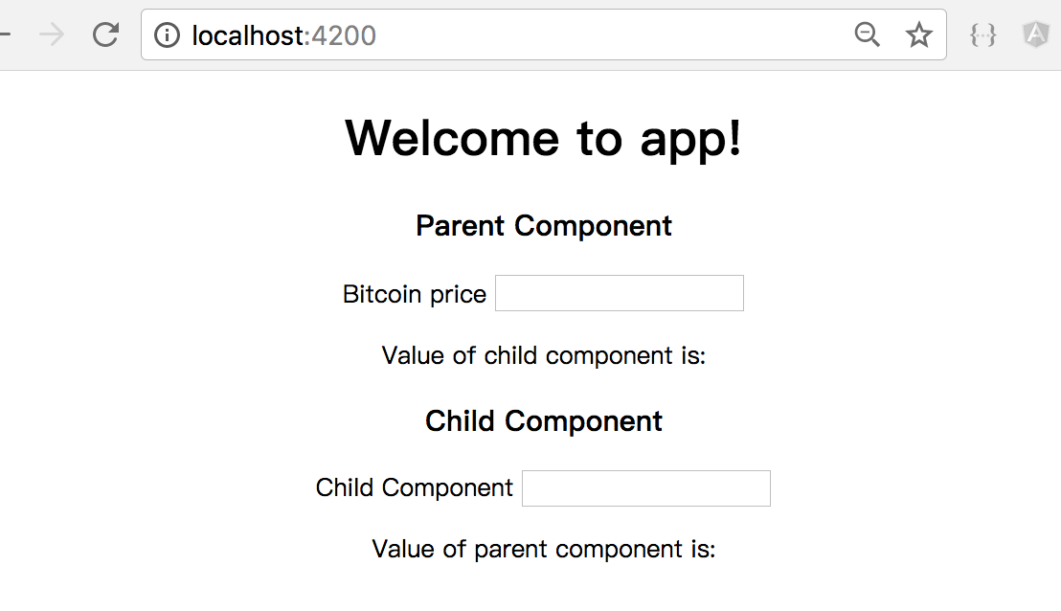Open the site information icon
1061x611 pixels.
tap(168, 35)
